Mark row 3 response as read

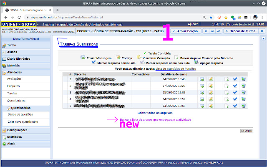point(235,93)
